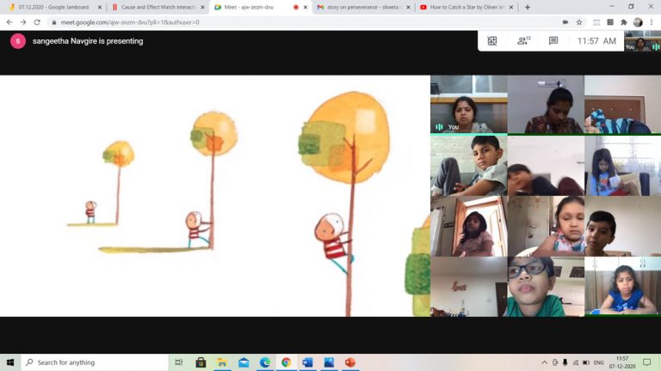Click the site lock icon

coord(54,22)
